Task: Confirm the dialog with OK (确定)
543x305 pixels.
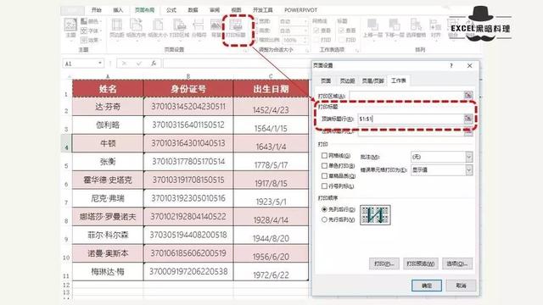Action: (x=427, y=286)
